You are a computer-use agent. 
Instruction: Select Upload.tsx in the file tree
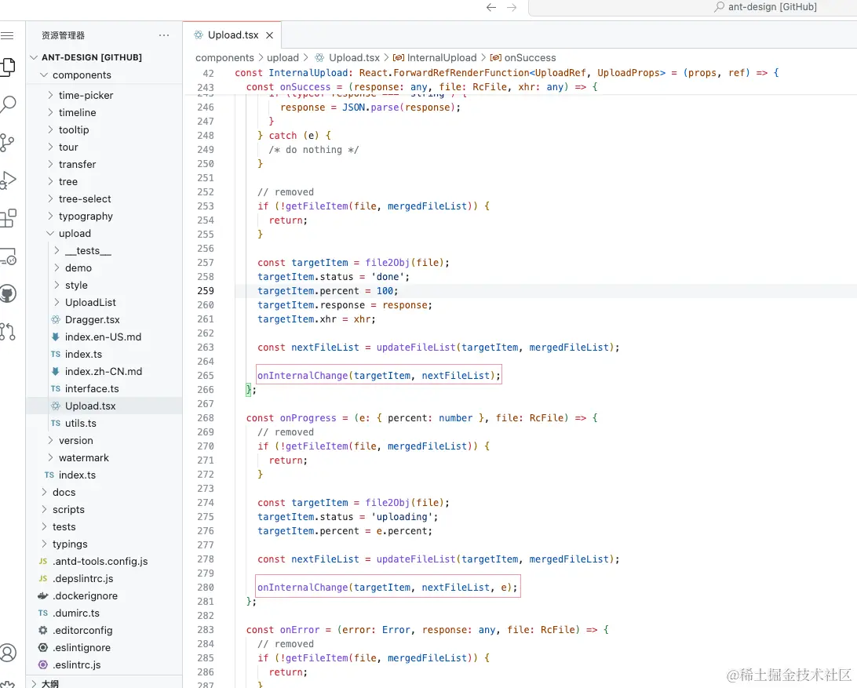pyautogui.click(x=104, y=406)
